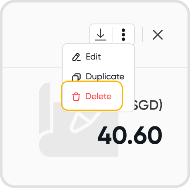Click the SGD currency label
Viewport: 190px width, 188px height.
tap(148, 105)
